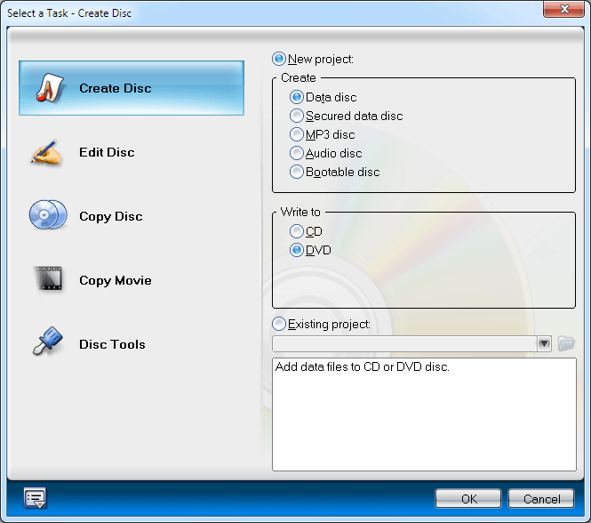Confirm selection with the OK button
Screen dimensions: 591x523
(468, 499)
